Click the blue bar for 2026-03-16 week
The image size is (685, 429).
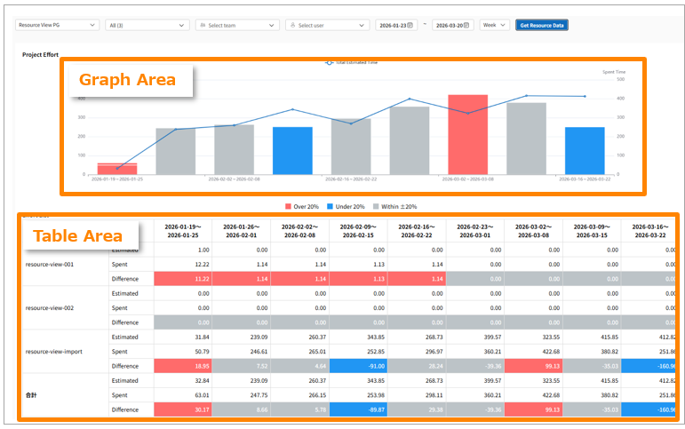(x=585, y=150)
